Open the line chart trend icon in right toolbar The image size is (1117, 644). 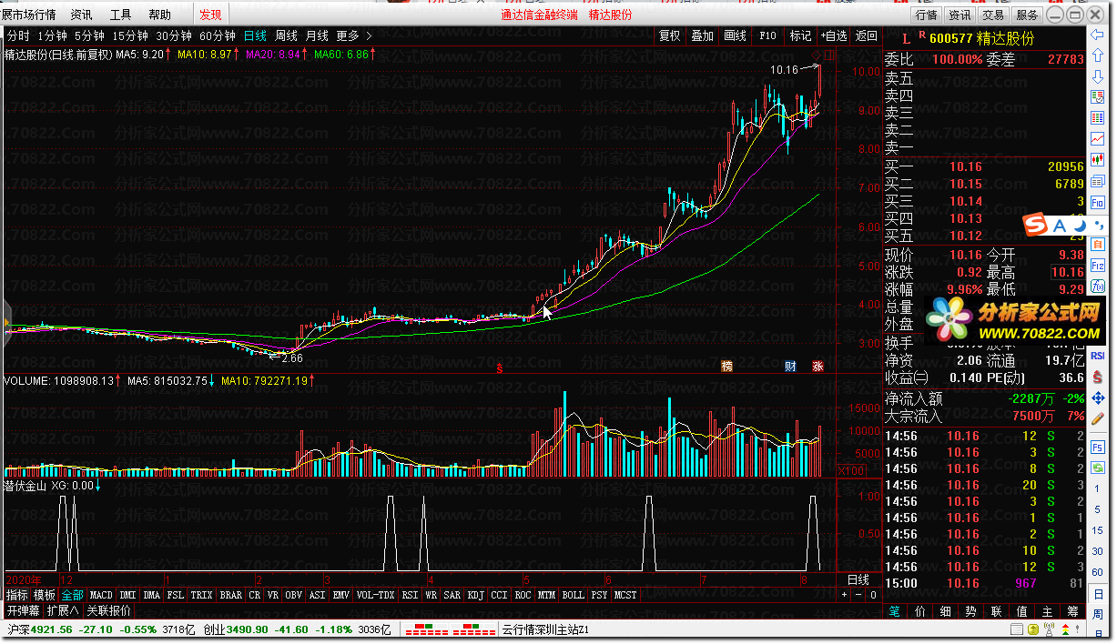point(1098,139)
